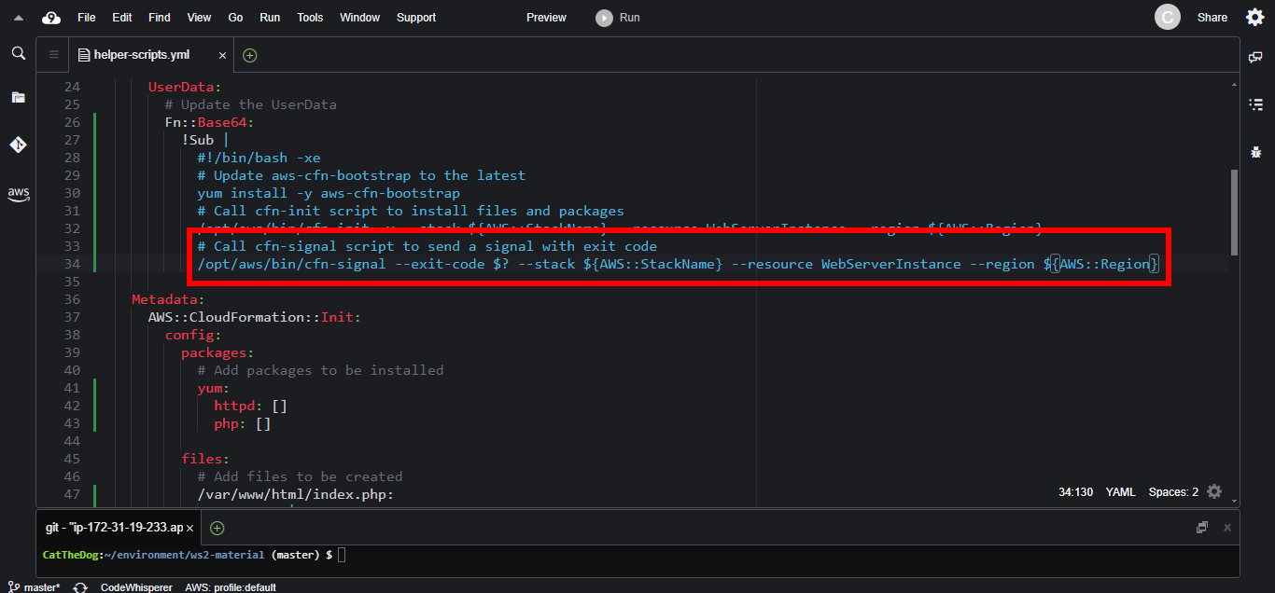Click the Share button
This screenshot has height=593, width=1275.
pos(1212,18)
